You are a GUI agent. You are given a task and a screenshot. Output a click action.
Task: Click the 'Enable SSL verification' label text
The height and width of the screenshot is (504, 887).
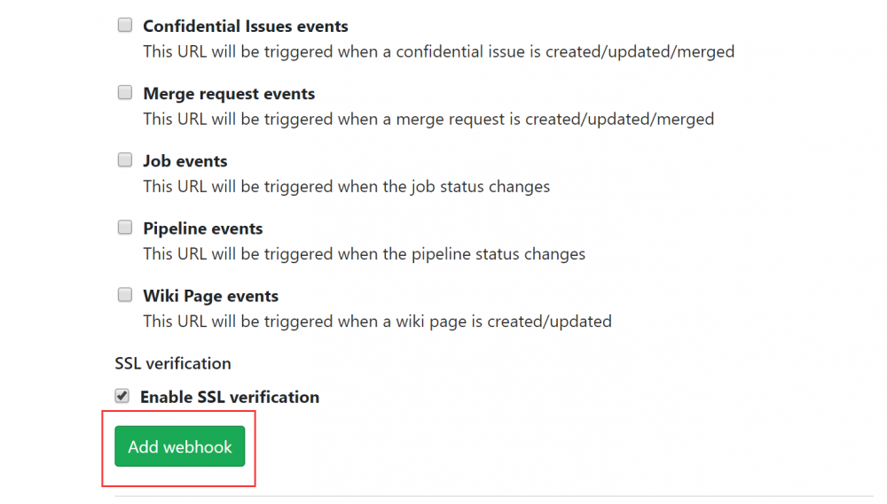pyautogui.click(x=230, y=397)
